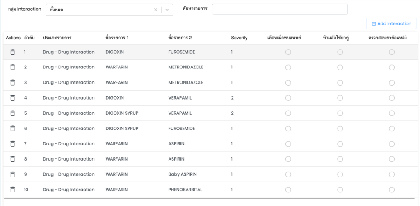Click trash icon for row 2

tap(12, 67)
